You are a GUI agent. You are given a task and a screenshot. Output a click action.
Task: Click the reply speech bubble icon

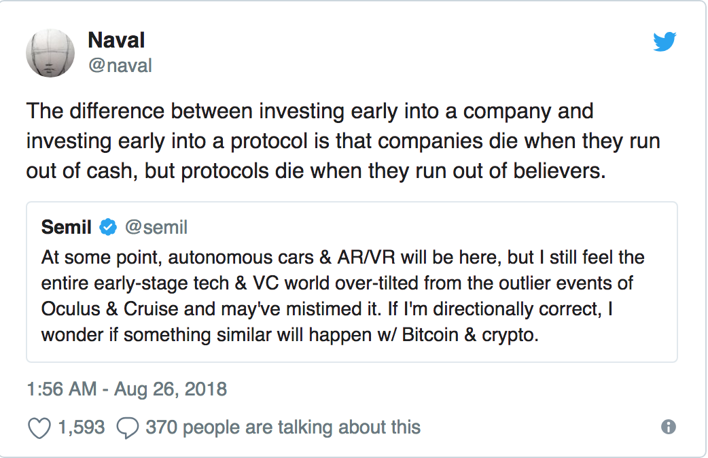click(127, 427)
